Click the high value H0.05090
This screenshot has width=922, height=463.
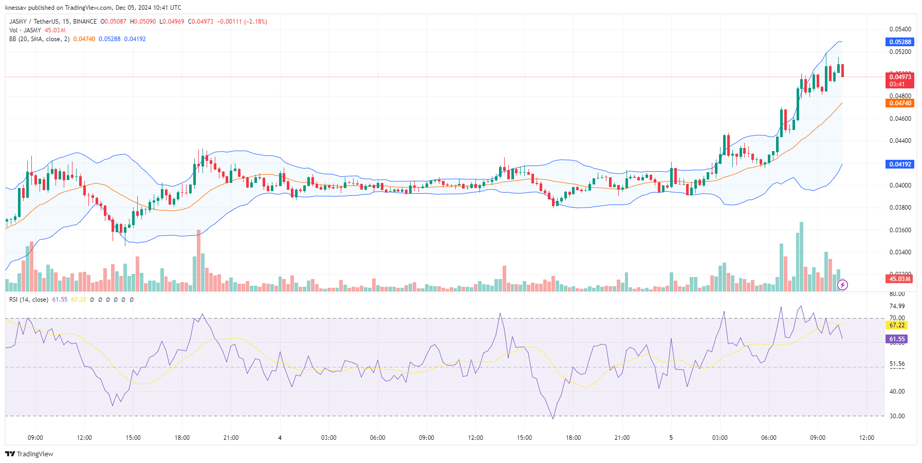click(143, 22)
